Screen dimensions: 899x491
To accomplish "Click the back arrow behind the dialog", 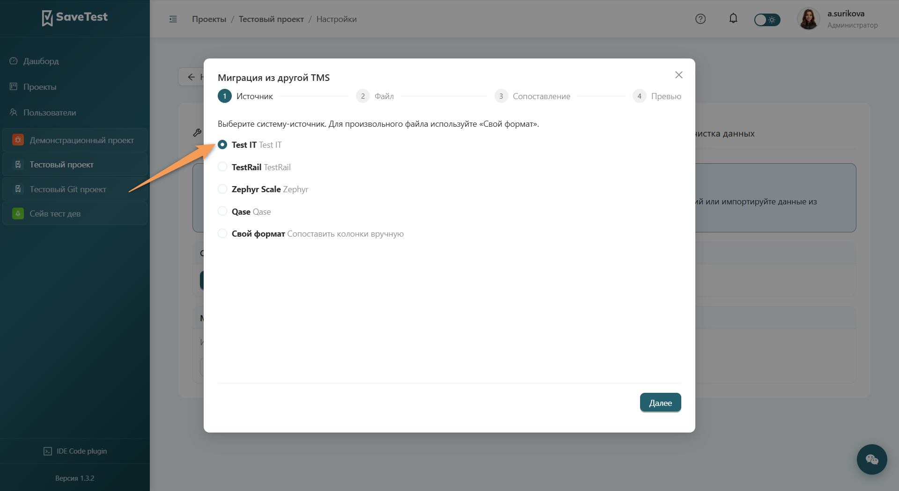I will click(x=191, y=77).
